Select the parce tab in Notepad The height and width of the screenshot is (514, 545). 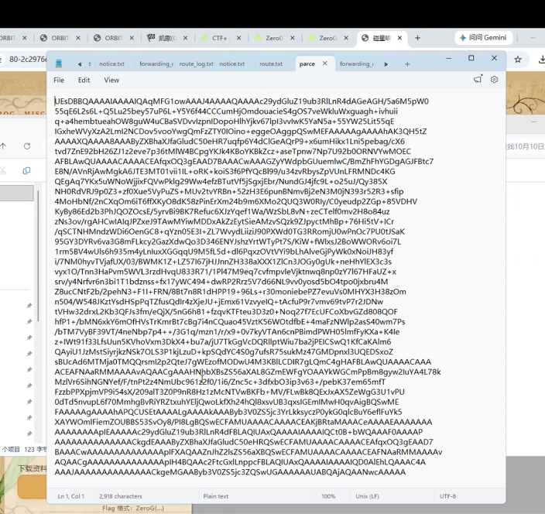coord(307,64)
